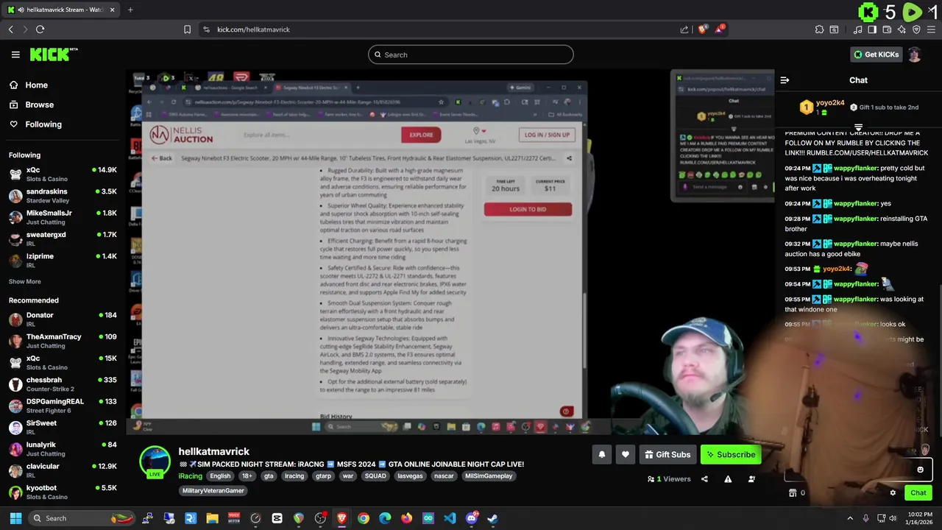Open Donator recommended channel
This screenshot has width=942, height=530.
click(63, 319)
